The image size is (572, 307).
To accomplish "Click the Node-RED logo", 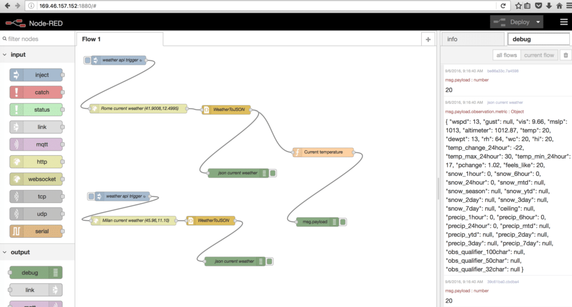I will coord(34,23).
